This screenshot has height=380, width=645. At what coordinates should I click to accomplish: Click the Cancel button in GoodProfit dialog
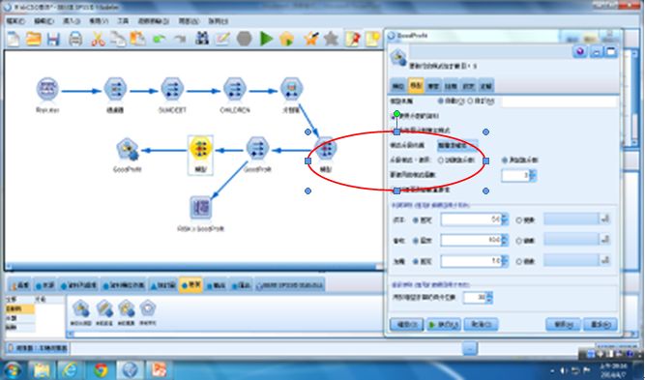(x=481, y=325)
